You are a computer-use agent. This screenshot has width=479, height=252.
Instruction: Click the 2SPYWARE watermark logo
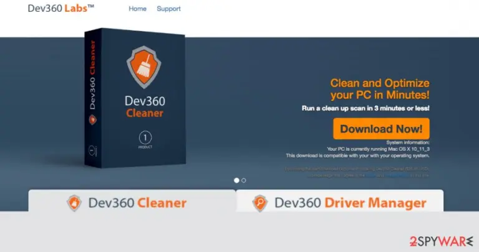point(441,241)
